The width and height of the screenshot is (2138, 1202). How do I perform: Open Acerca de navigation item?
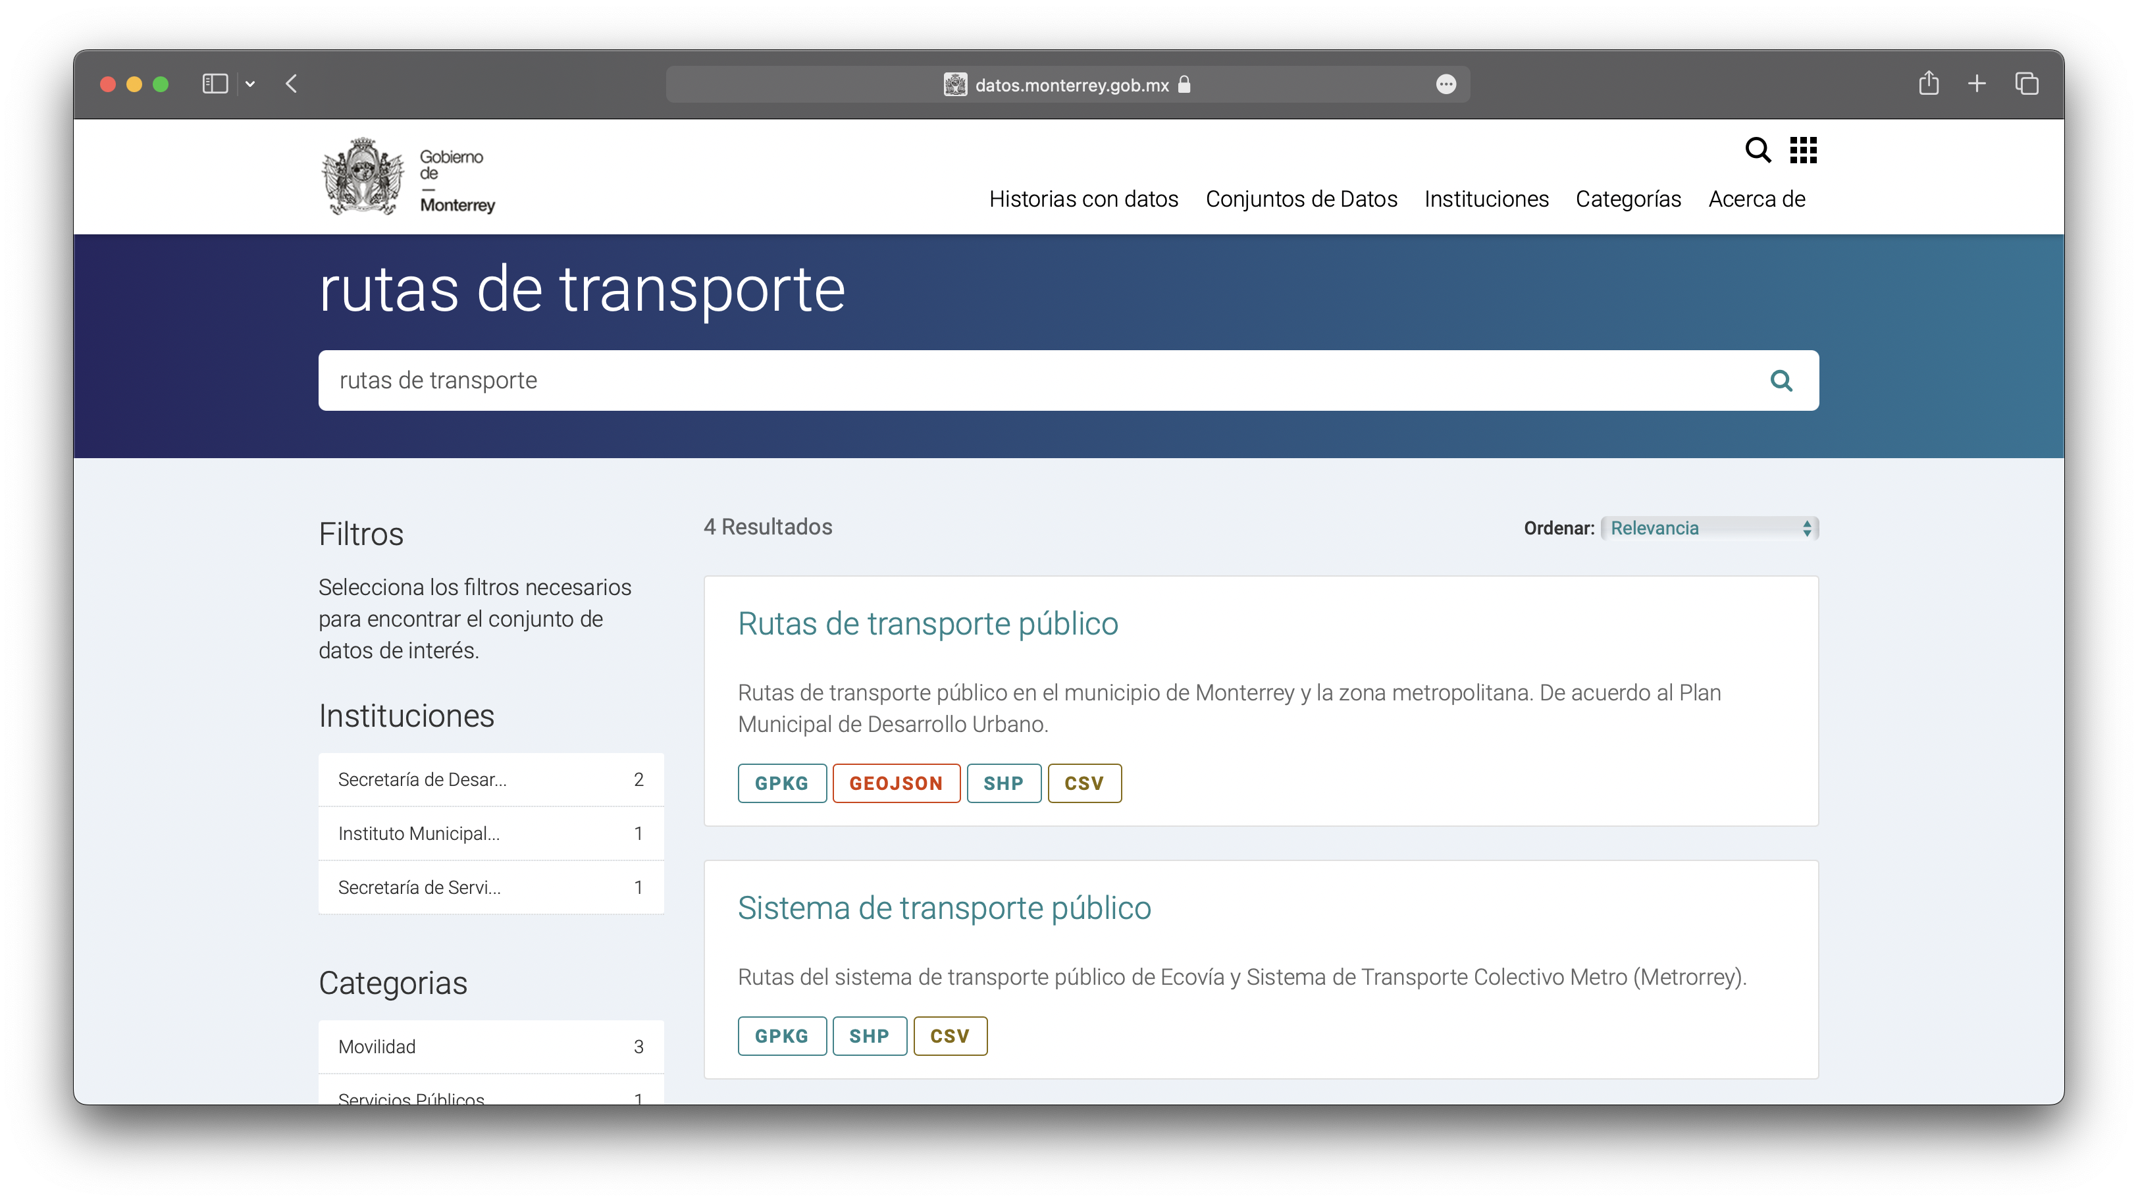pos(1756,199)
